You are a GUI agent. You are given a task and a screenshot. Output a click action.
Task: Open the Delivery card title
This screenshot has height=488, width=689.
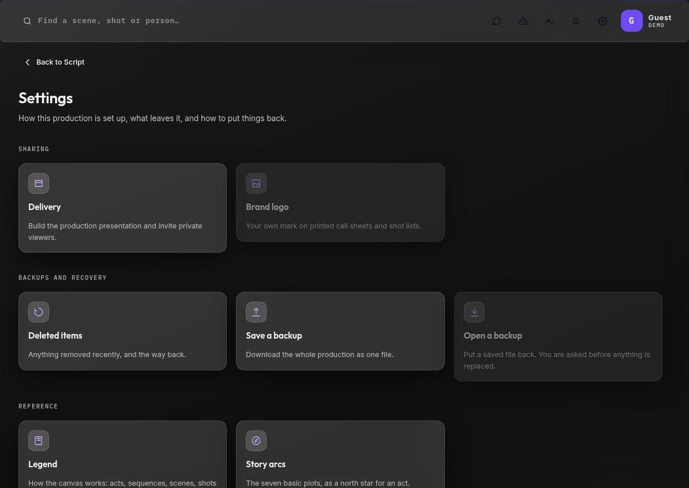pos(44,207)
